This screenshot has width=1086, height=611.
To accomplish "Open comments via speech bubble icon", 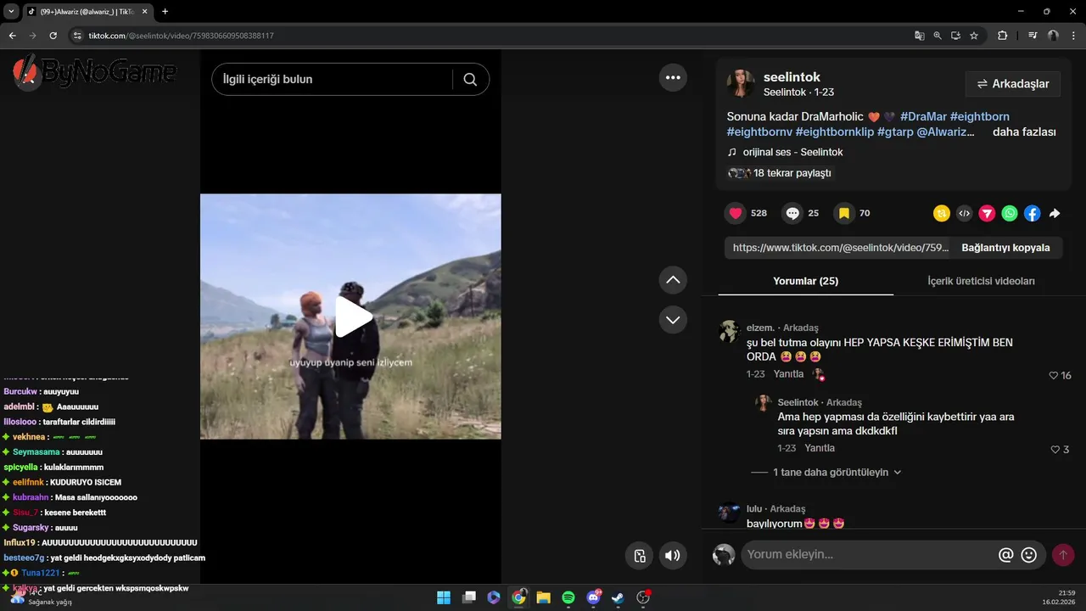I will pos(792,213).
